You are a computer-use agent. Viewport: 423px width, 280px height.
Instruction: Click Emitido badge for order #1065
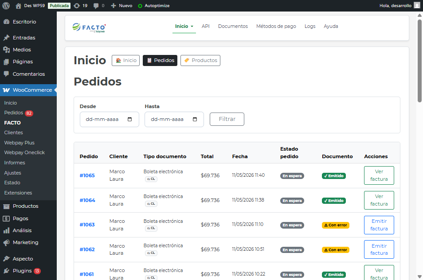click(x=334, y=176)
